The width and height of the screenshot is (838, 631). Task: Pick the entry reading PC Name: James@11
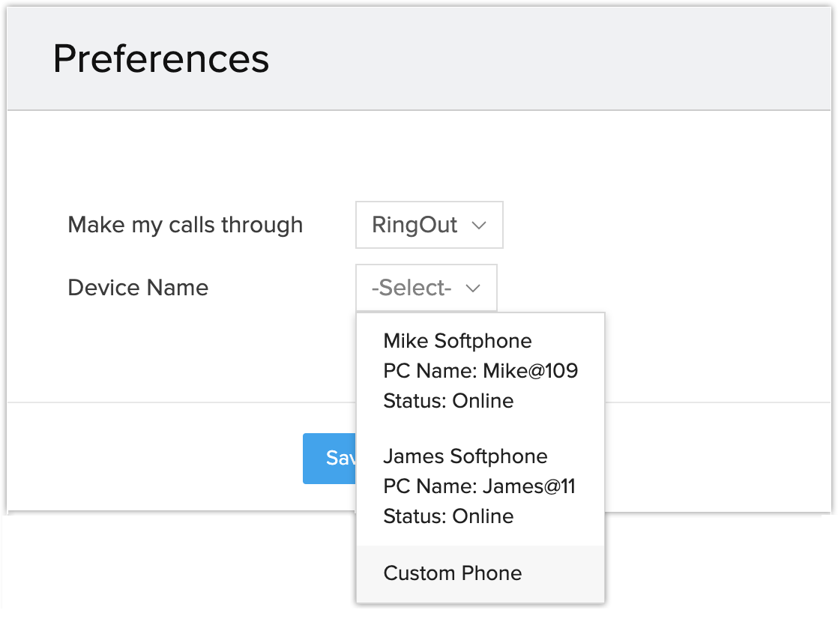coord(479,486)
